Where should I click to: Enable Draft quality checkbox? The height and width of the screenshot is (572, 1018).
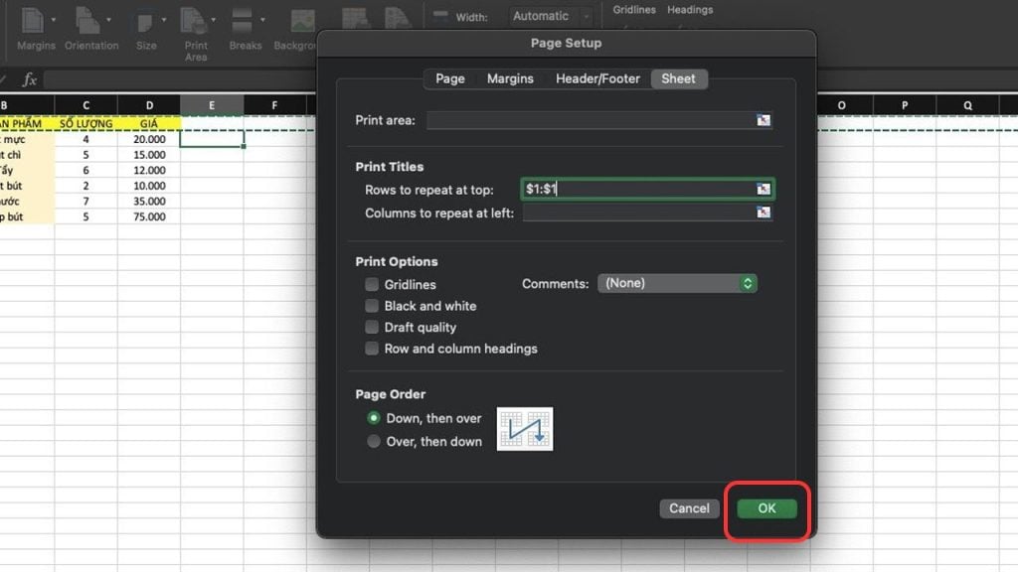click(x=372, y=327)
